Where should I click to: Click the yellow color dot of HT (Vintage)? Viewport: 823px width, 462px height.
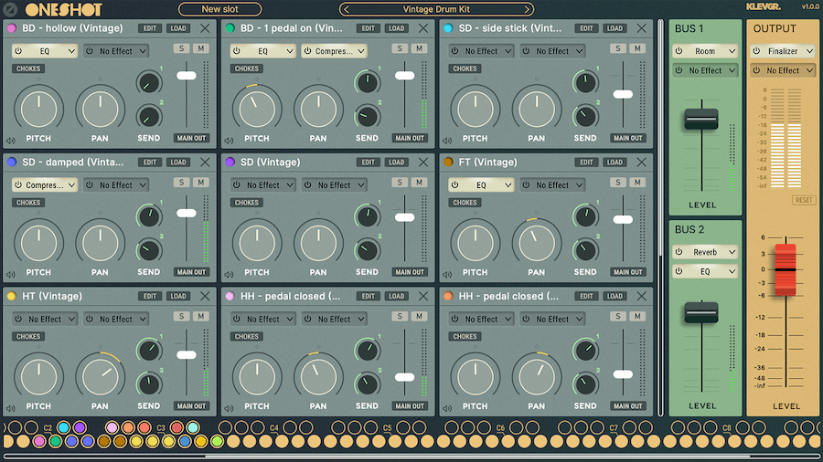click(12, 297)
